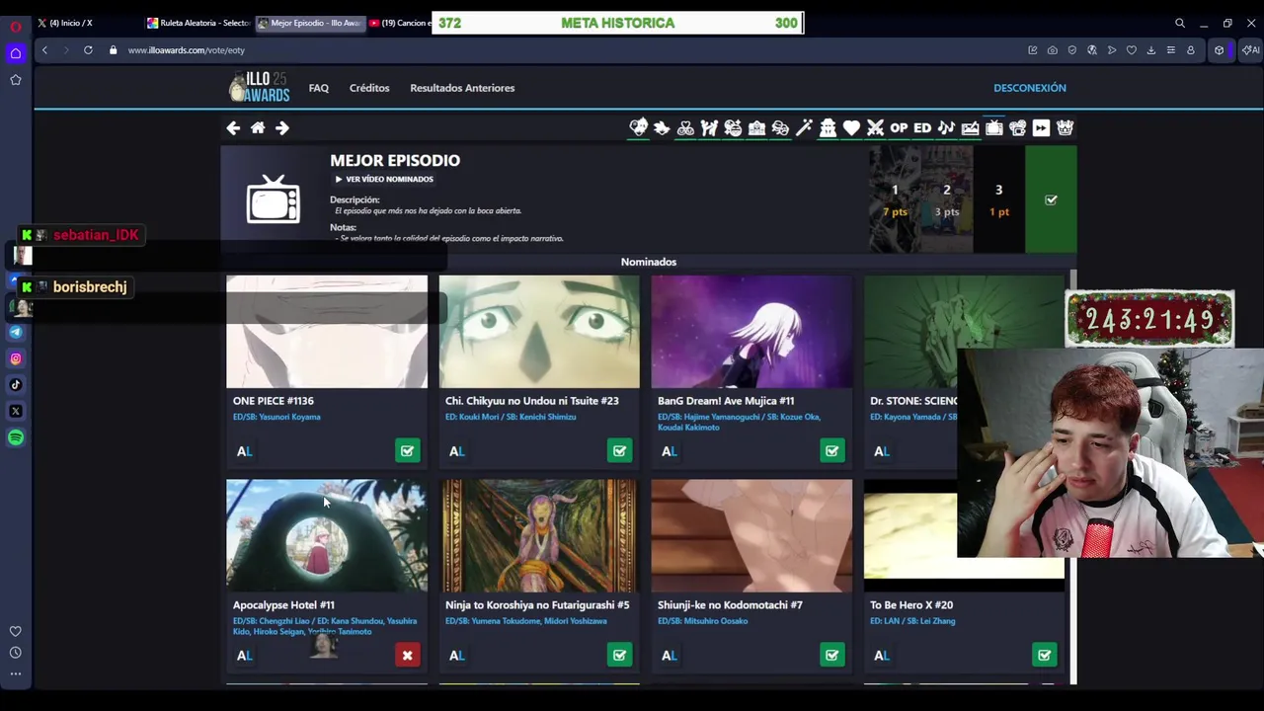Image resolution: width=1264 pixels, height=711 pixels.
Task: Toggle vote checkbox for Ninja to Koroshiya #5
Action: coord(619,655)
